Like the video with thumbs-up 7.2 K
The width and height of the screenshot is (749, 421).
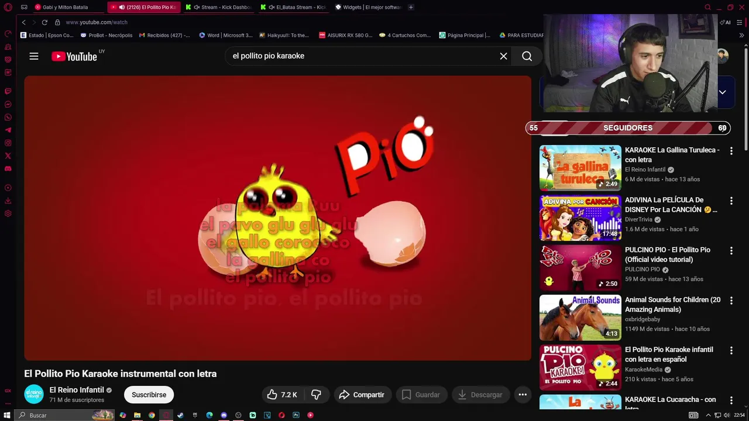[282, 395]
